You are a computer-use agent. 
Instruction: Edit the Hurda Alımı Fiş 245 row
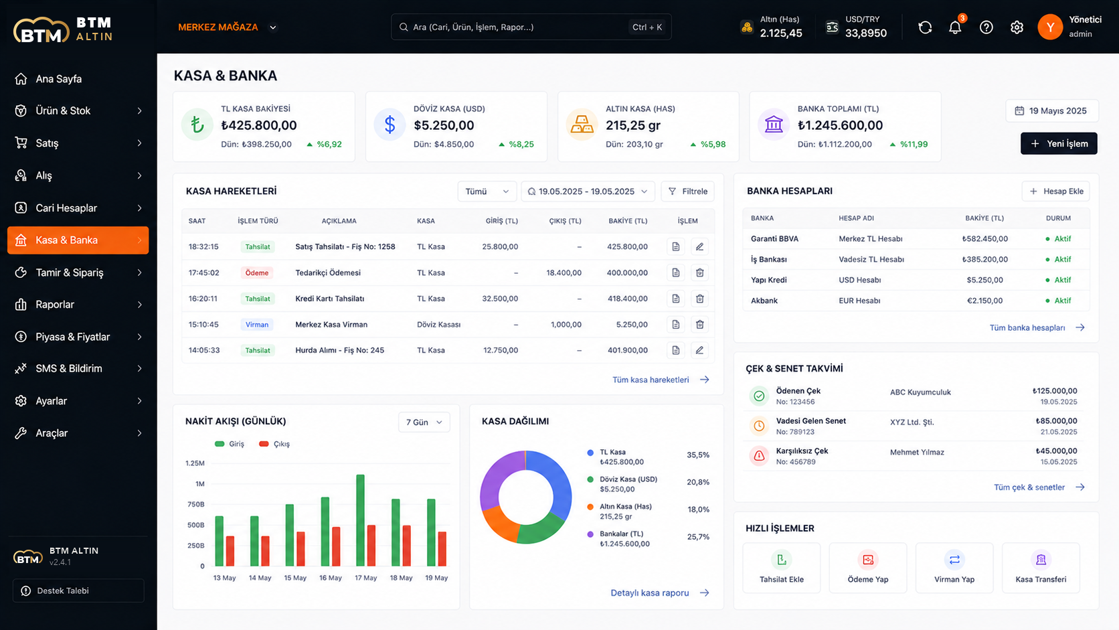tap(699, 350)
